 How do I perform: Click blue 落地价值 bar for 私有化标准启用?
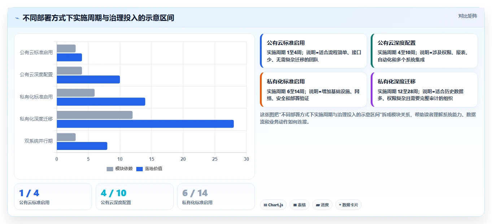(x=101, y=102)
